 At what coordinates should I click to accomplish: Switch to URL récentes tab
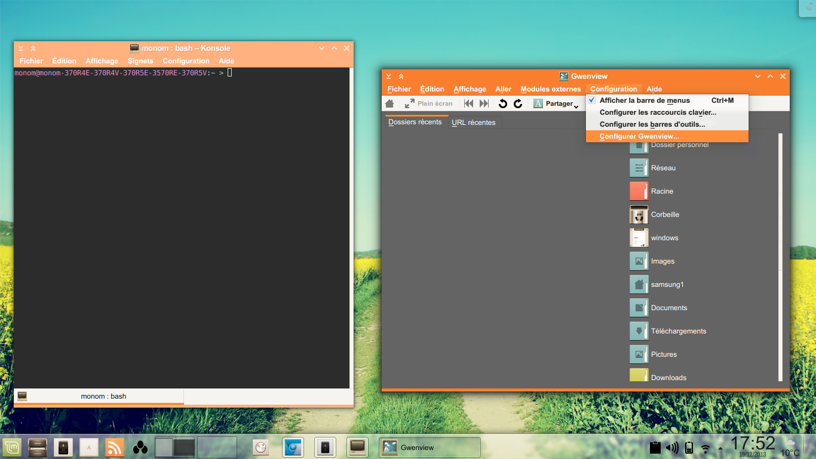coord(474,123)
